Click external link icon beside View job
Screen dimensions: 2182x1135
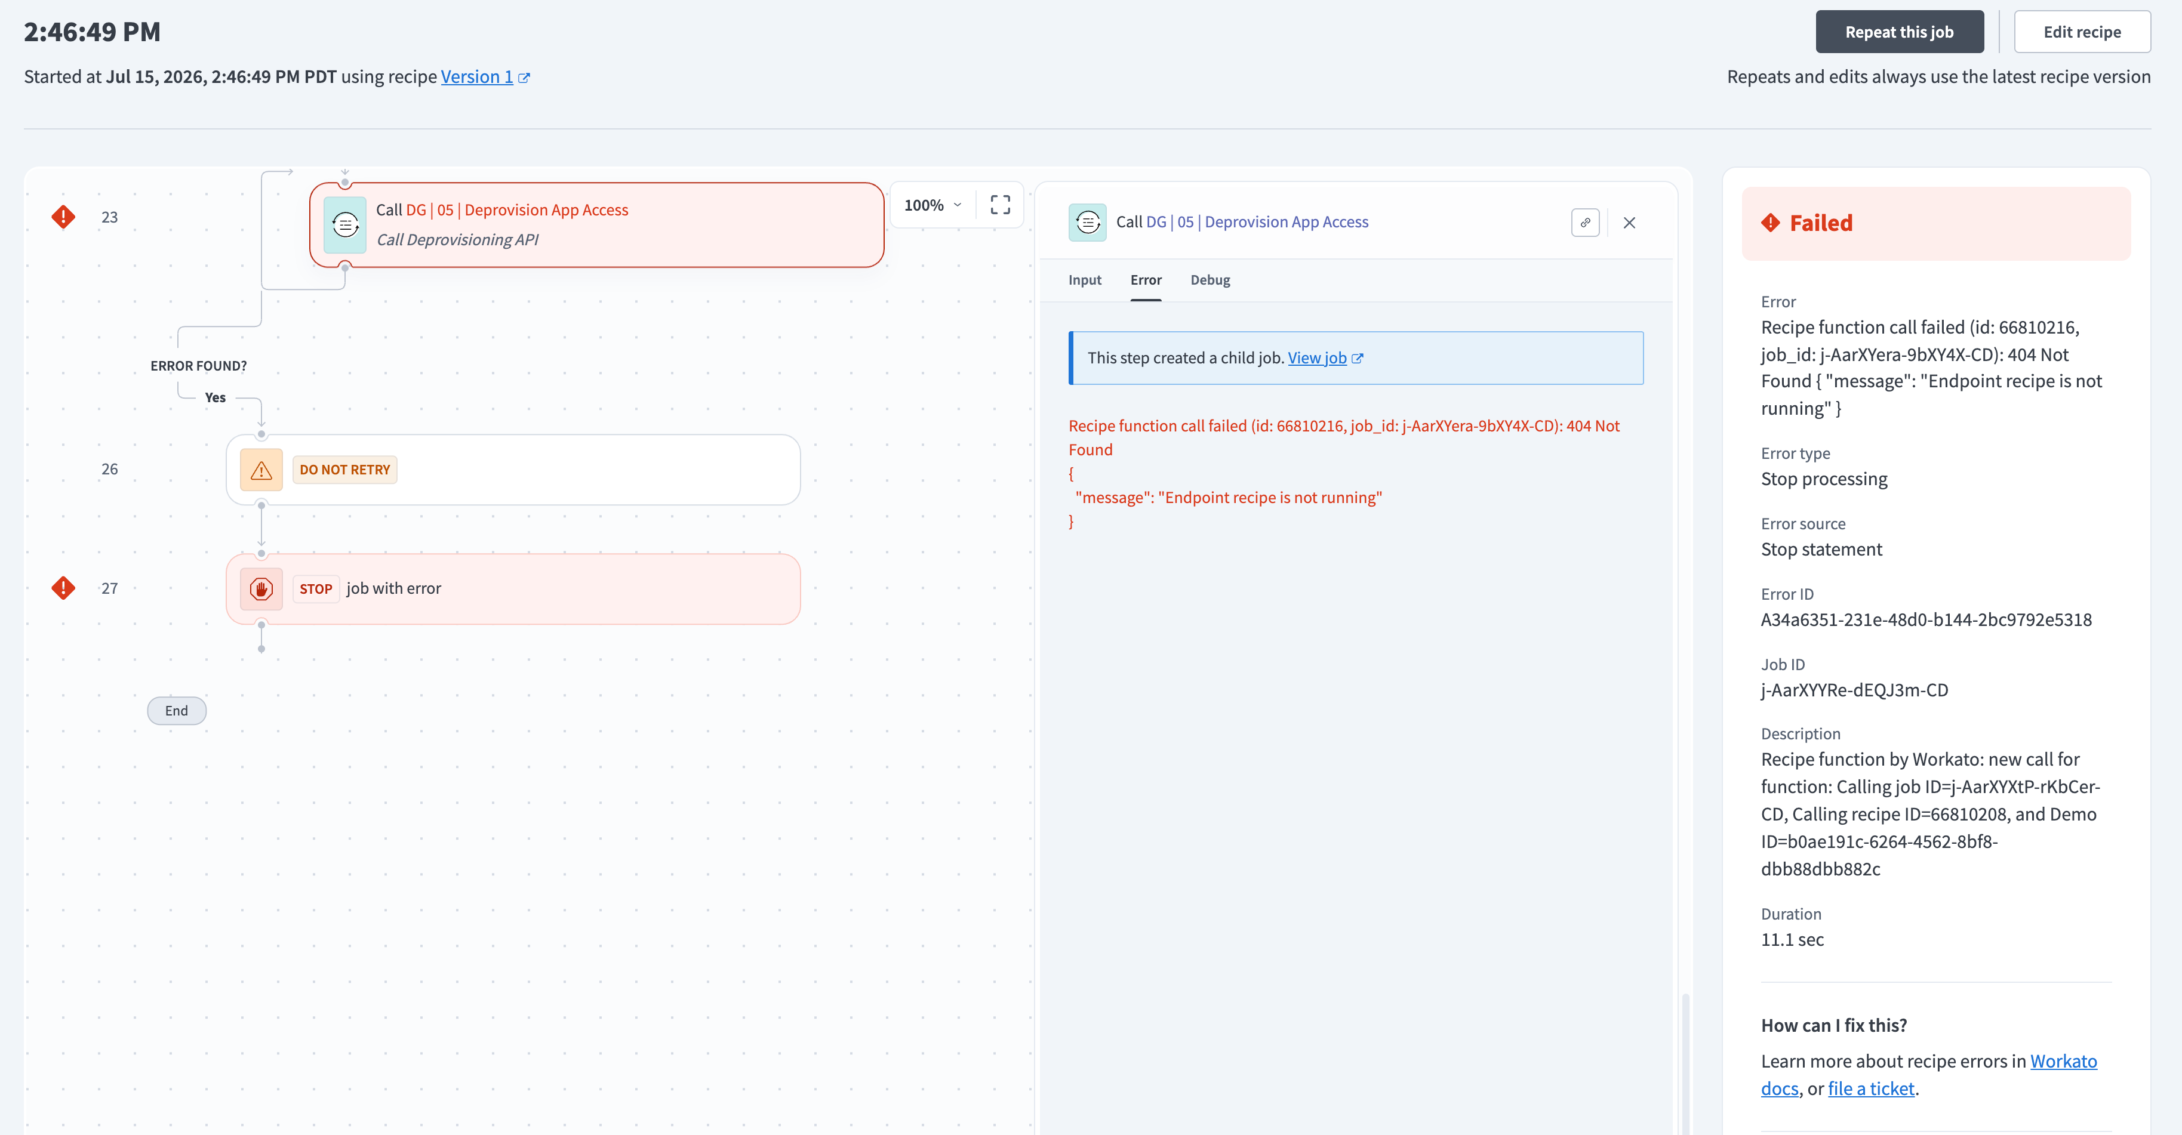(x=1357, y=359)
